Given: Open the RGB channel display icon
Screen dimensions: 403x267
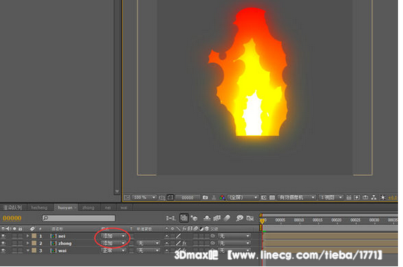Looking at the screenshot, I should click(x=222, y=197).
